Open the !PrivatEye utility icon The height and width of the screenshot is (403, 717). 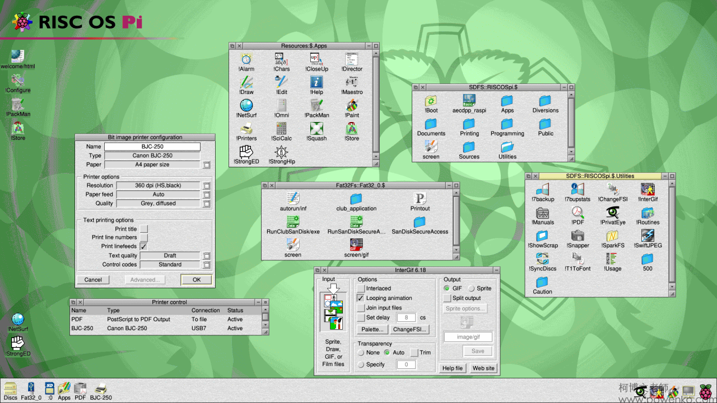[613, 215]
